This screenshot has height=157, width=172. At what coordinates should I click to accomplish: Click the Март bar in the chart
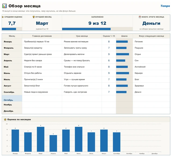click(x=41, y=139)
